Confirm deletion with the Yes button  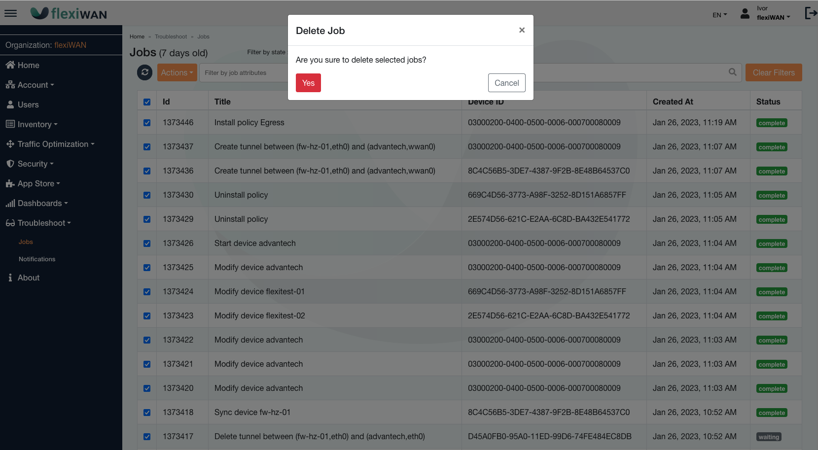point(308,83)
